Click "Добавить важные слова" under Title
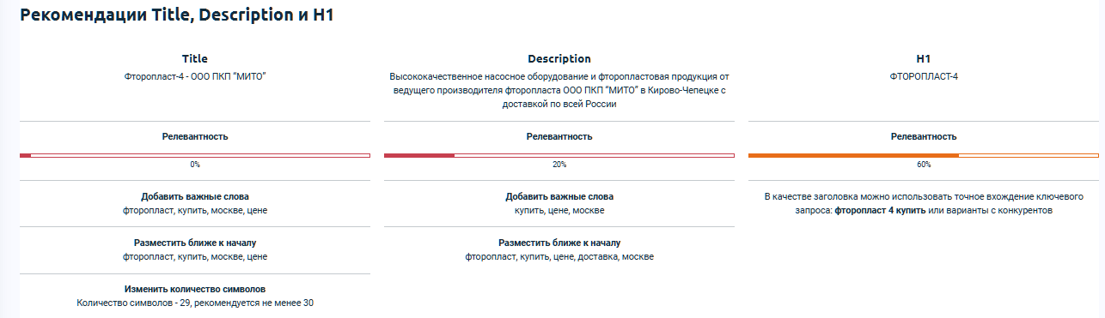 tap(195, 196)
